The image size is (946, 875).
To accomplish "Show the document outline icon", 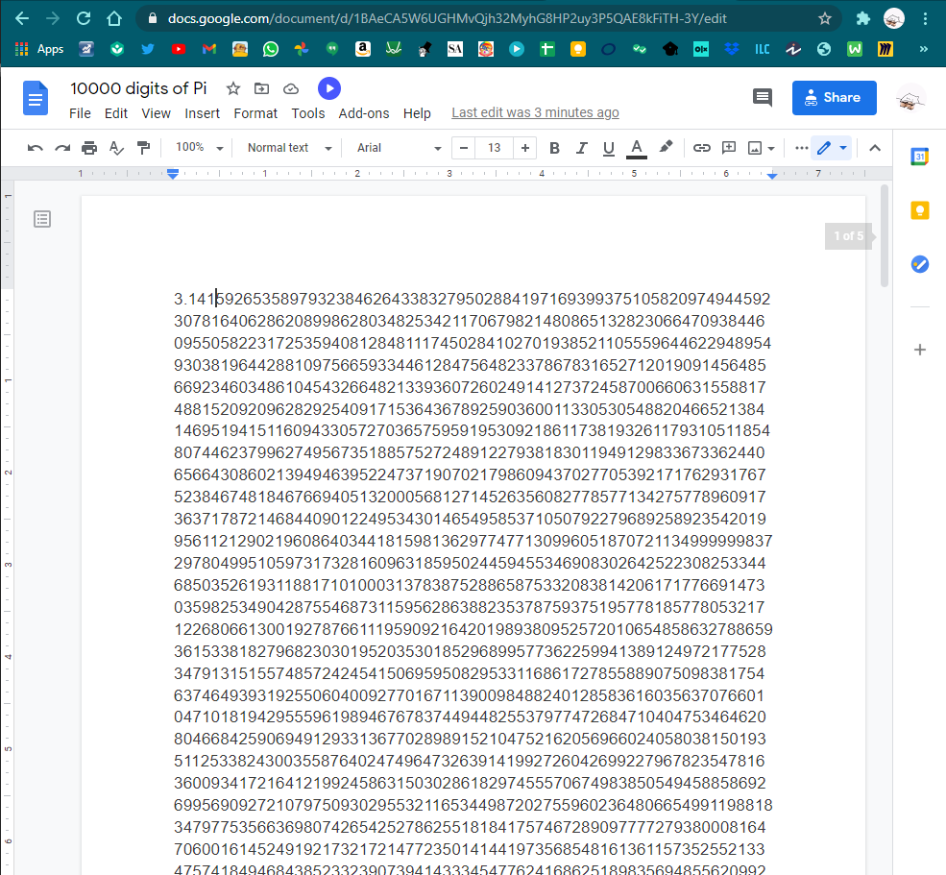I will [x=42, y=219].
